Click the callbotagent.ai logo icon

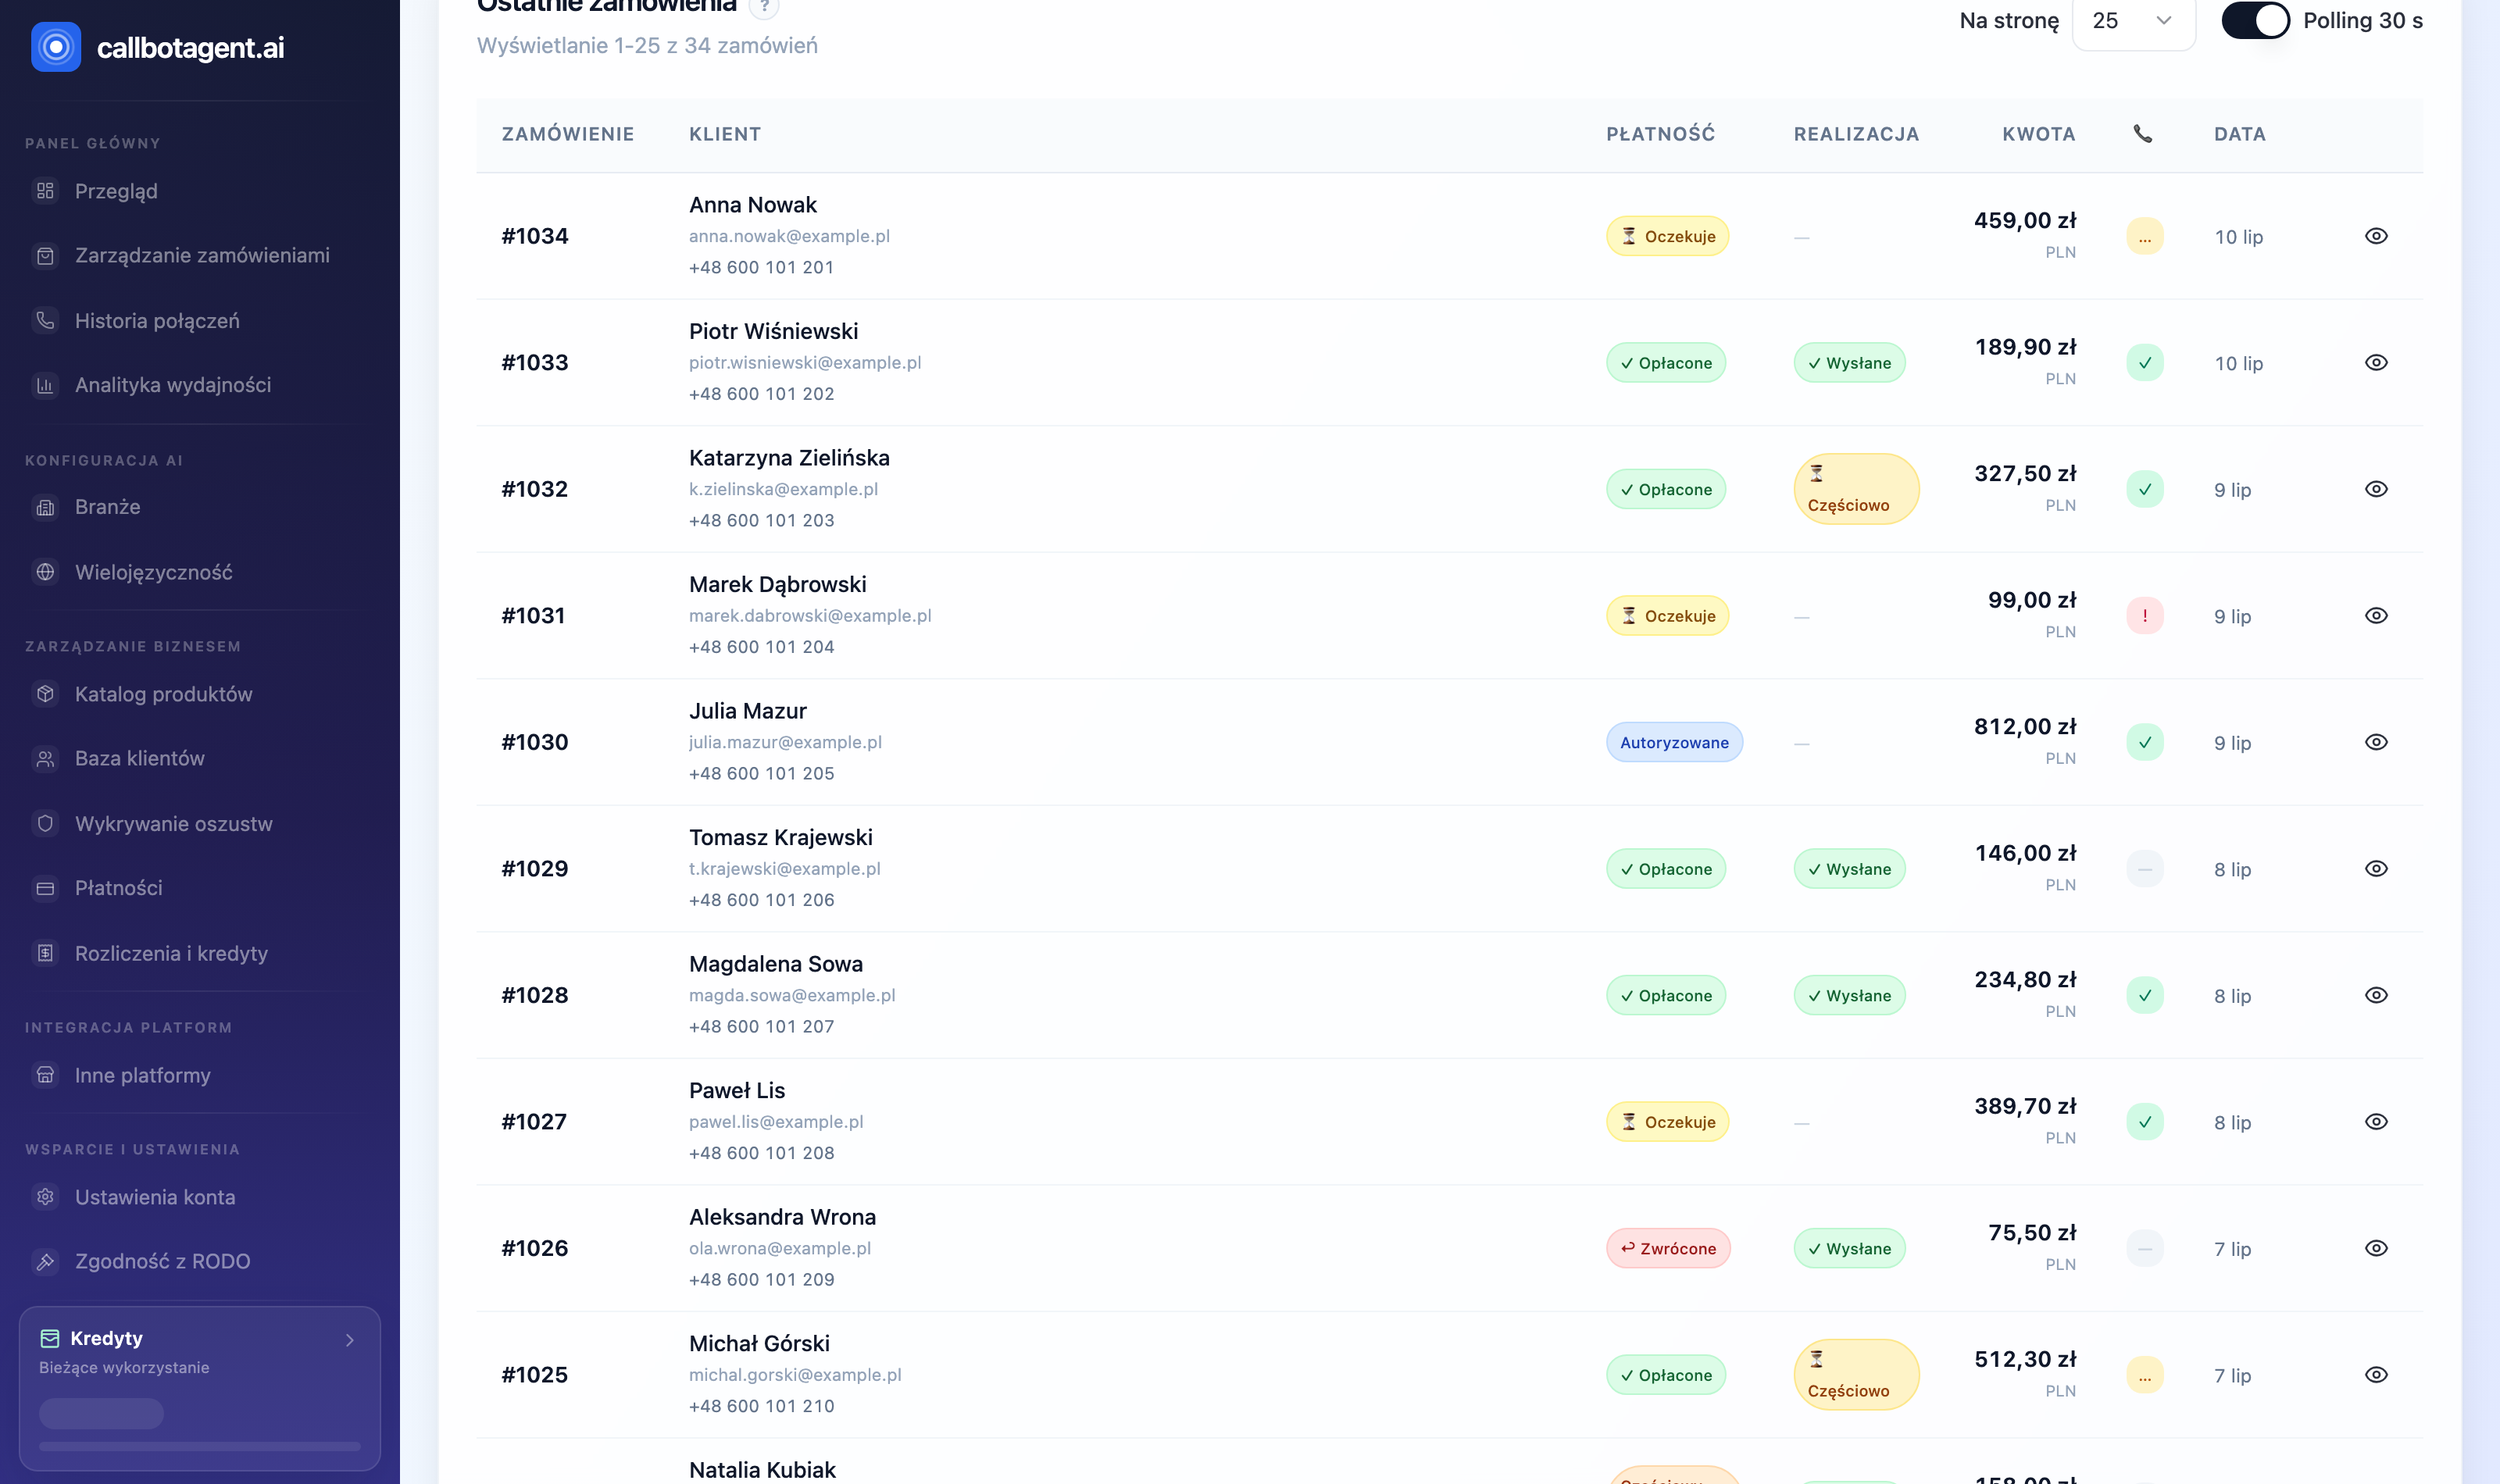(x=56, y=47)
